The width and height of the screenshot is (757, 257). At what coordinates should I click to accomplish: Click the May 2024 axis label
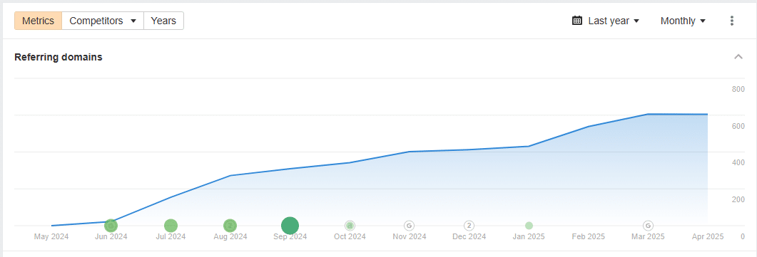(x=51, y=236)
